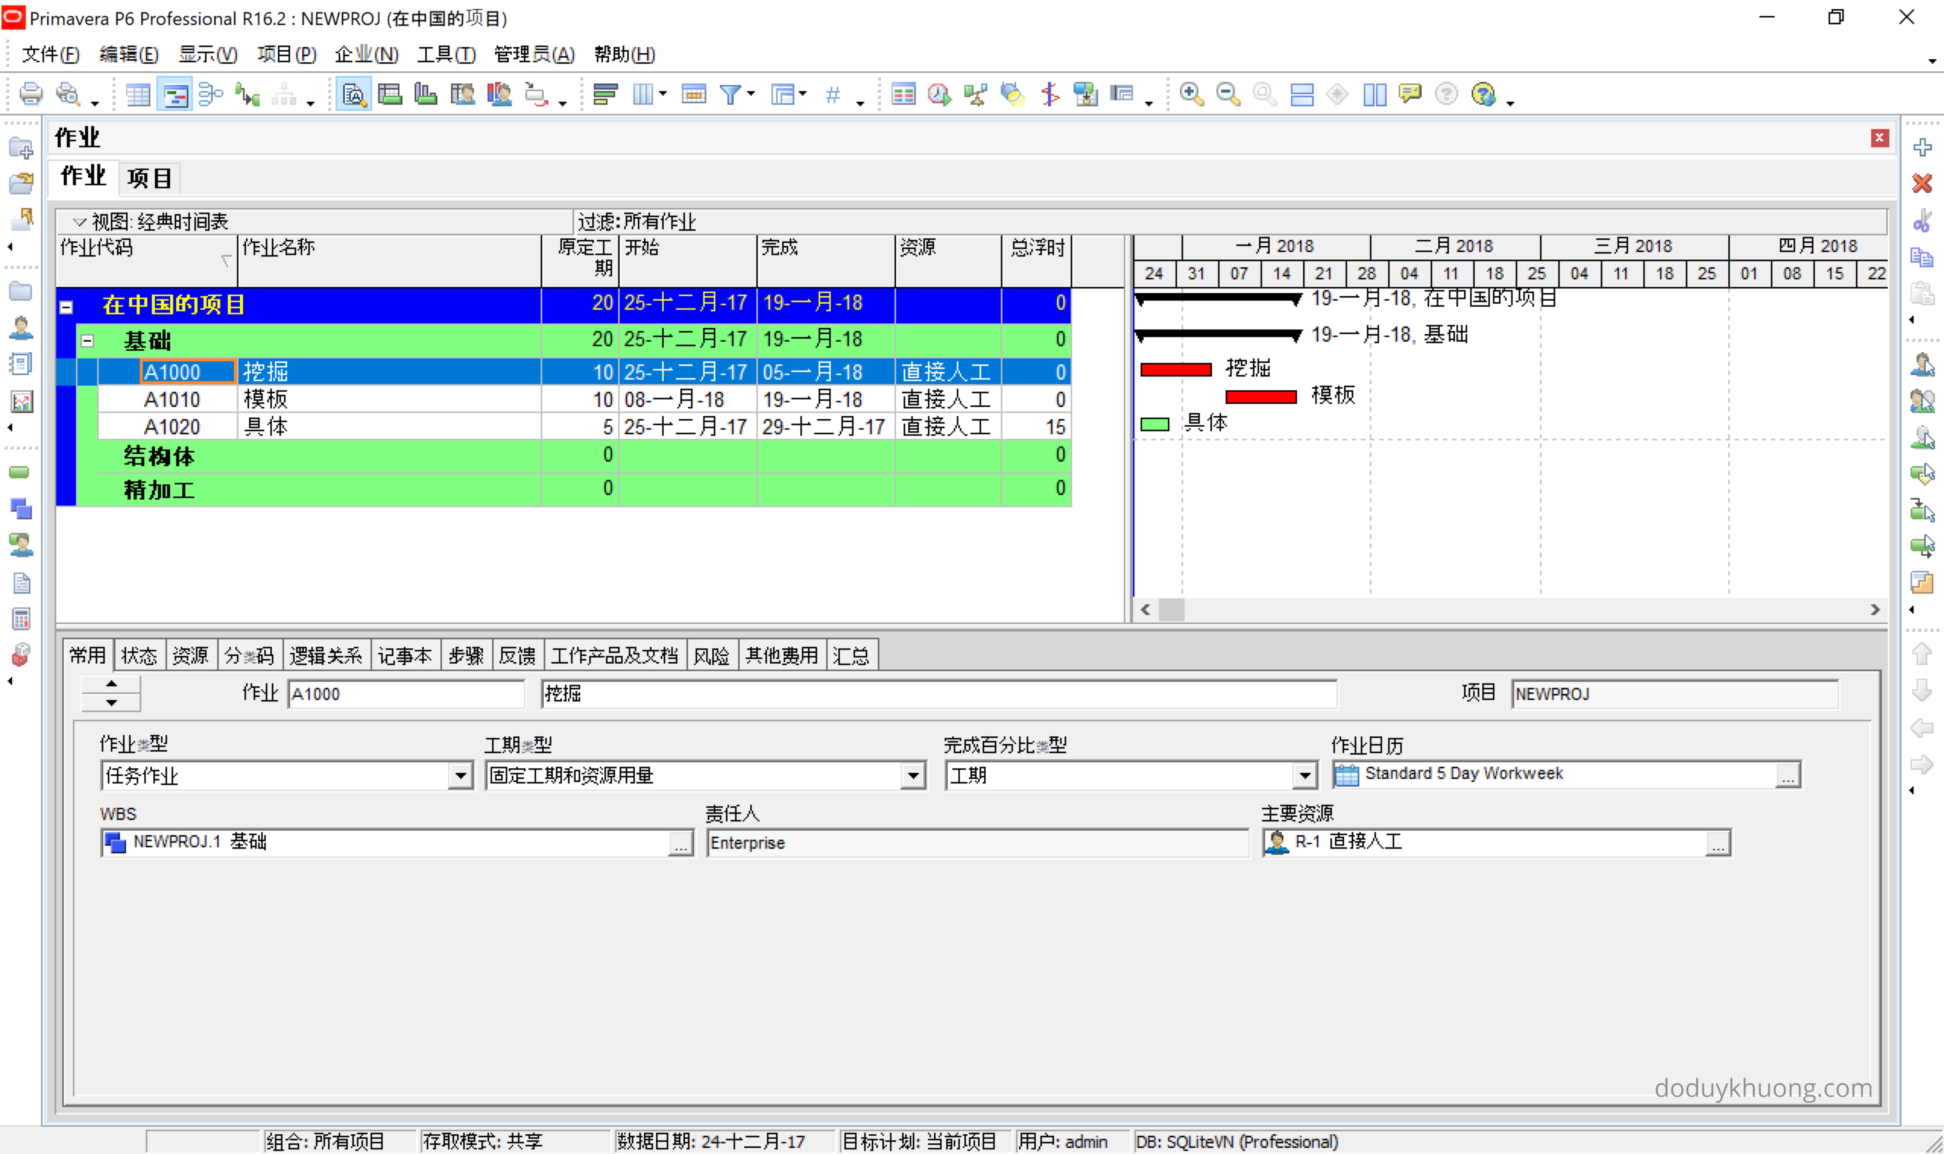Click the Zoom In magnifier icon
1944x1154 pixels.
pos(1190,94)
